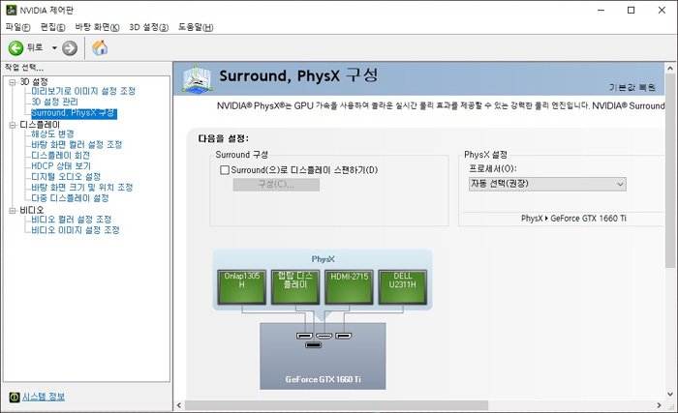
Task: Go to the Home page icon
Action: pyautogui.click(x=100, y=48)
